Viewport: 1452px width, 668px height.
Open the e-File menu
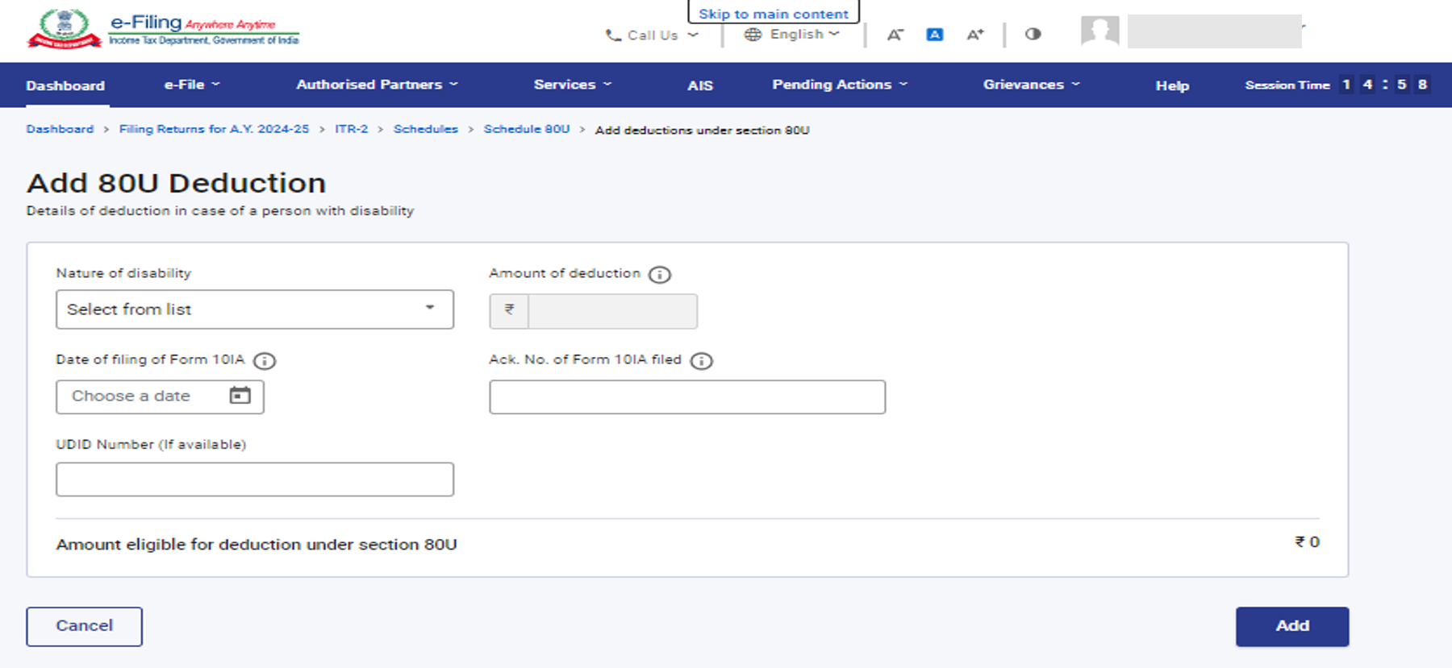point(191,85)
